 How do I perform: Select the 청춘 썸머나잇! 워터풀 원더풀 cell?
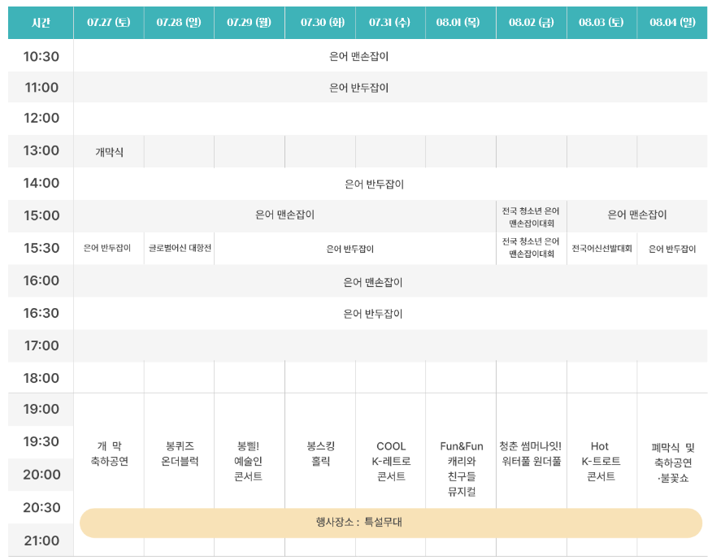(531, 451)
